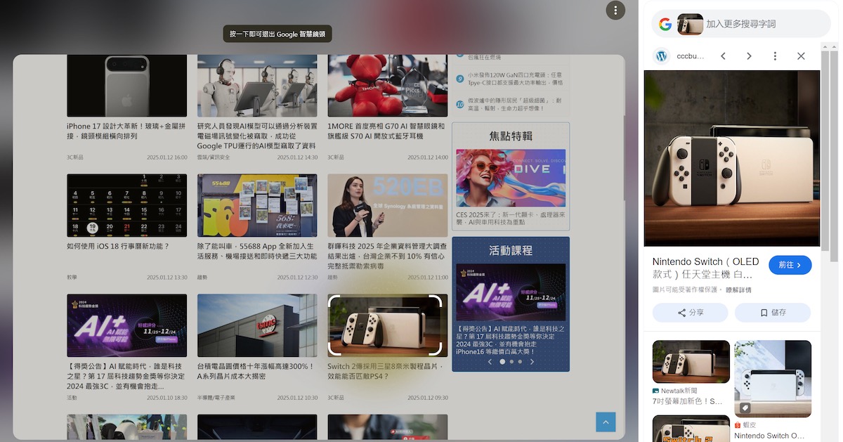The image size is (843, 442).
Task: Click the 雲端/資訊安全 category label
Action: (x=214, y=157)
